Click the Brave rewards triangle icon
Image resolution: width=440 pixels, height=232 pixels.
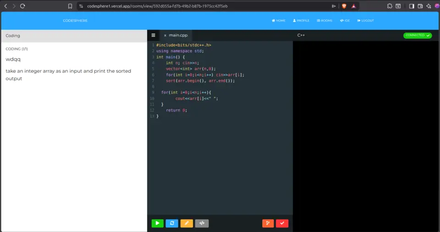pyautogui.click(x=353, y=6)
